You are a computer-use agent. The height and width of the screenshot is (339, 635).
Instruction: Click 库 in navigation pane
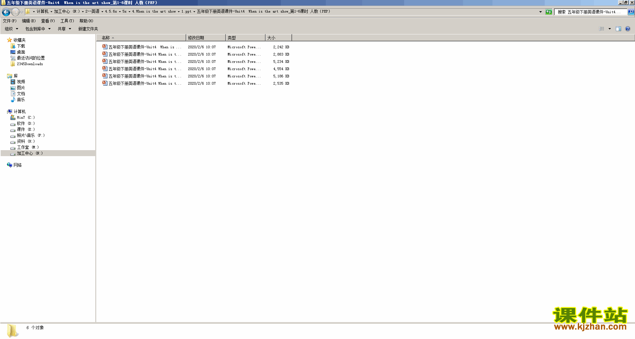(16, 76)
